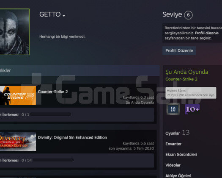Click Divinity achievement progress bar 0 / 54
The width and height of the screenshot is (222, 178).
(53, 160)
